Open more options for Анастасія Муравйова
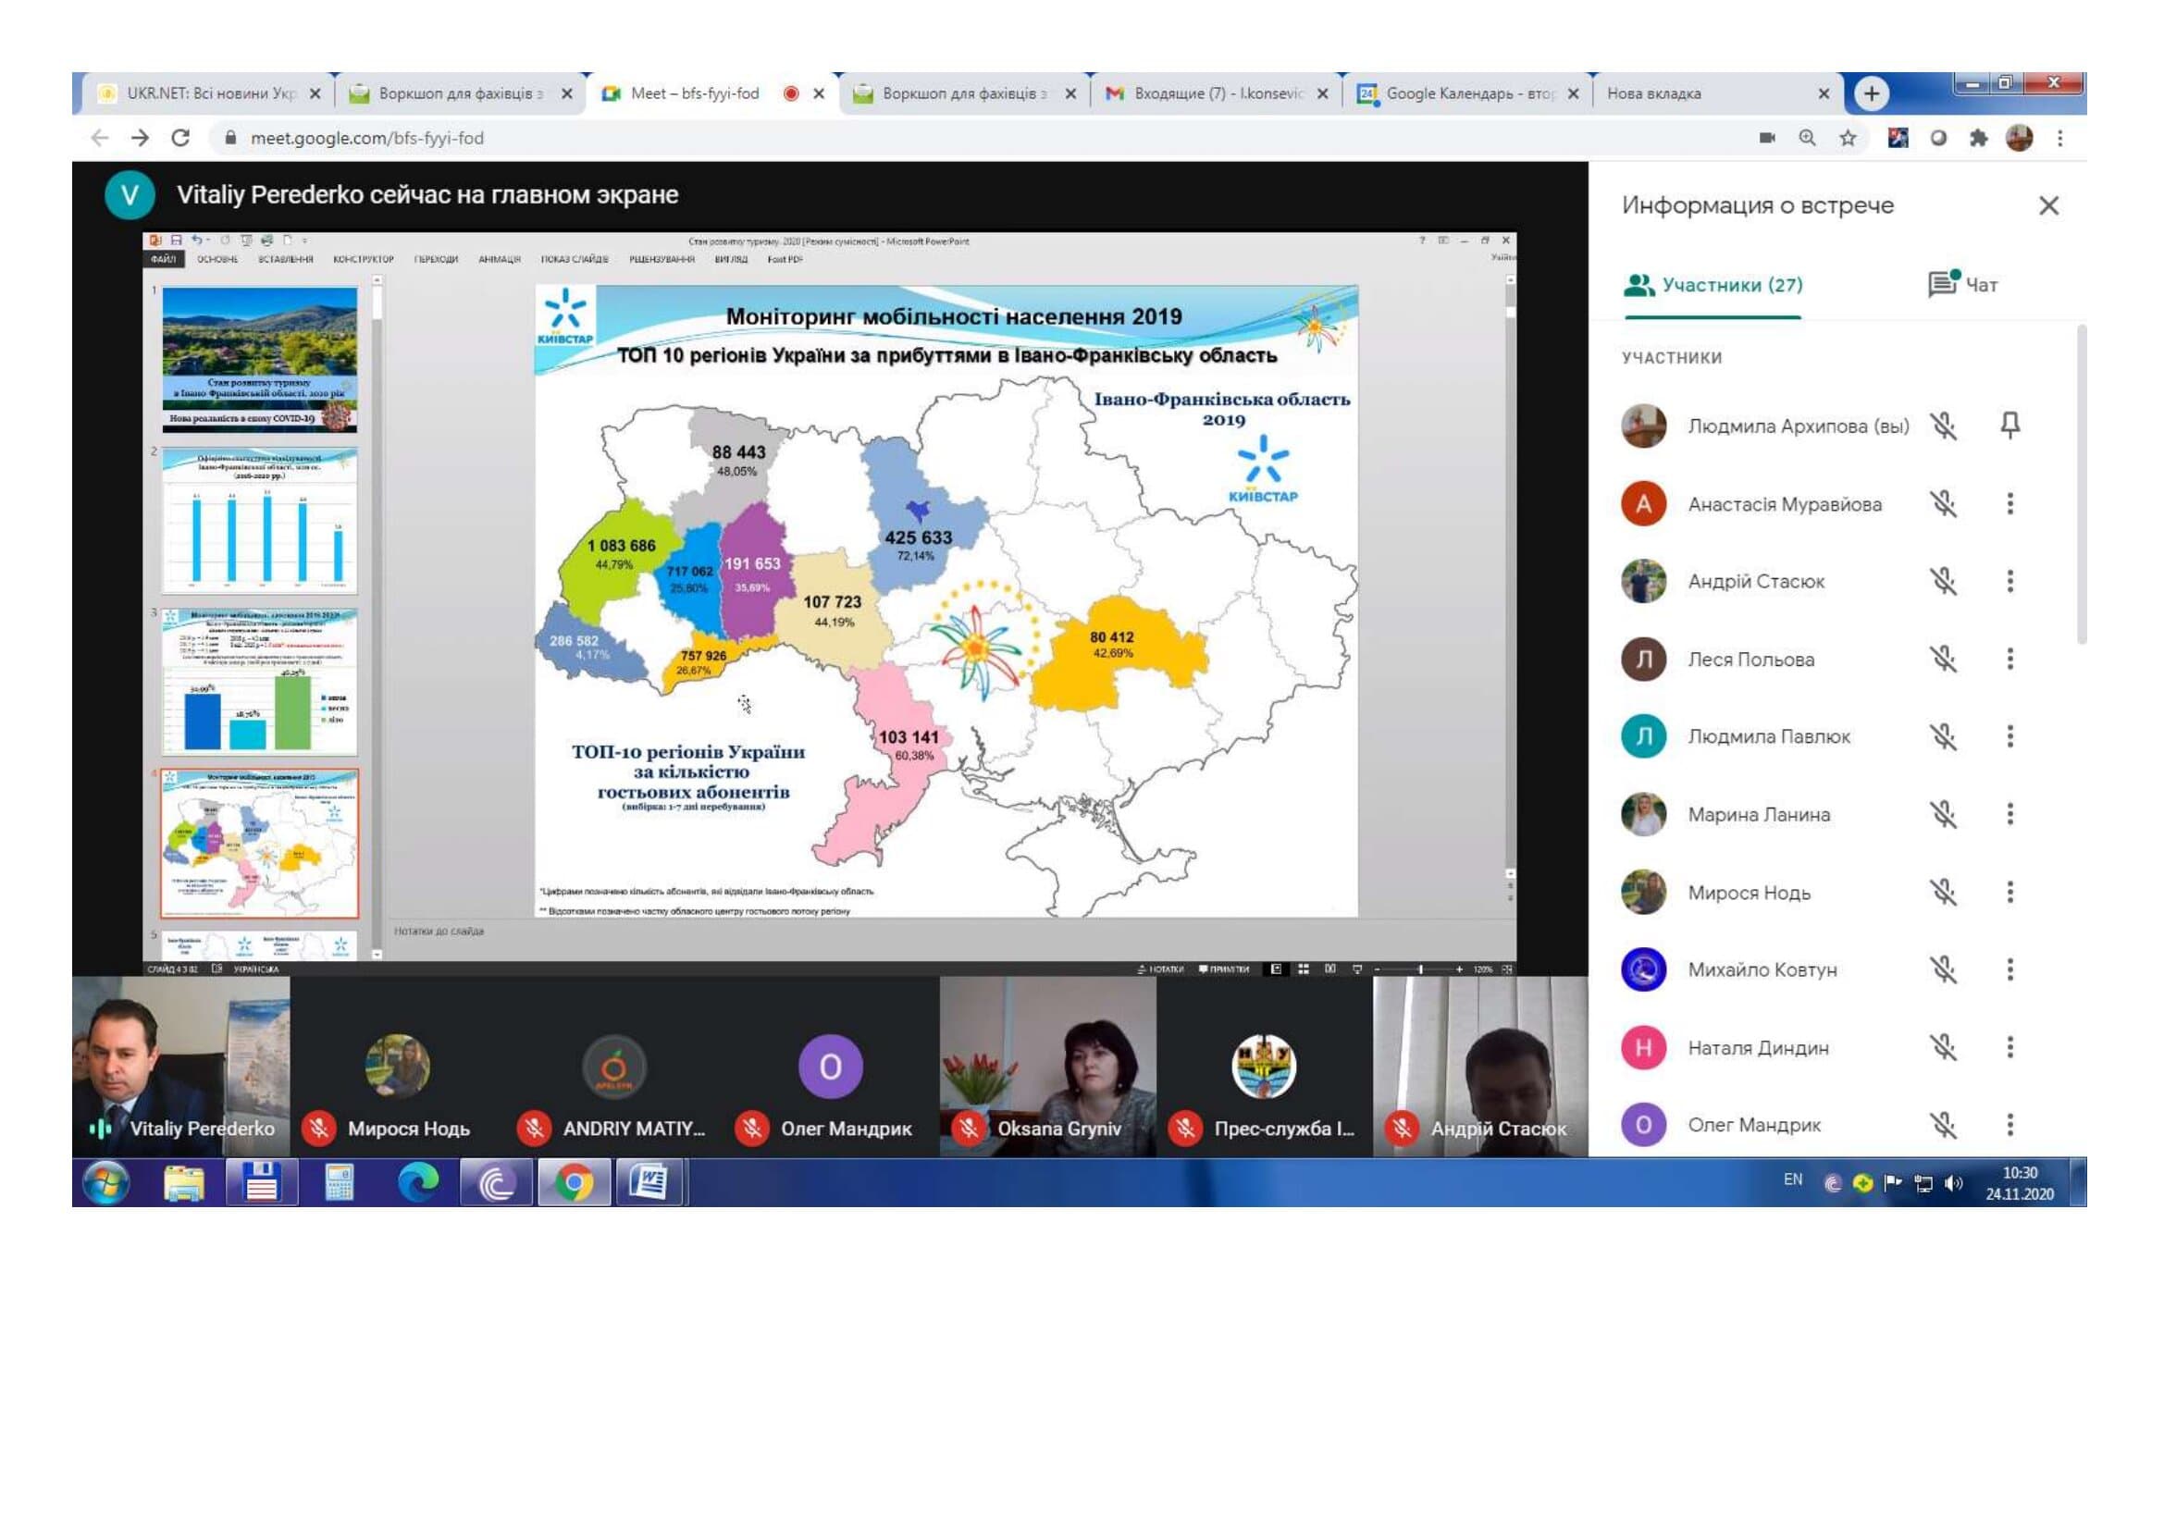This screenshot has height=1530, width=2164. pyautogui.click(x=2009, y=504)
